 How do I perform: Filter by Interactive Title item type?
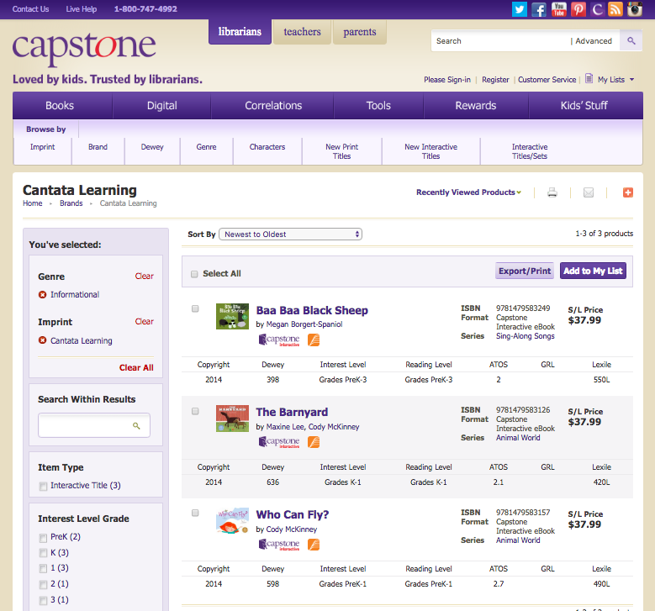pos(43,486)
